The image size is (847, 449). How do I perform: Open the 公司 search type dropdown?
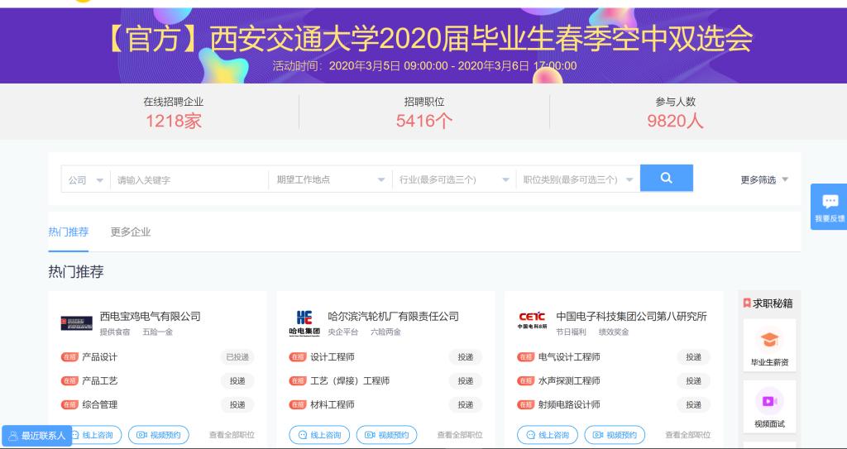[85, 180]
